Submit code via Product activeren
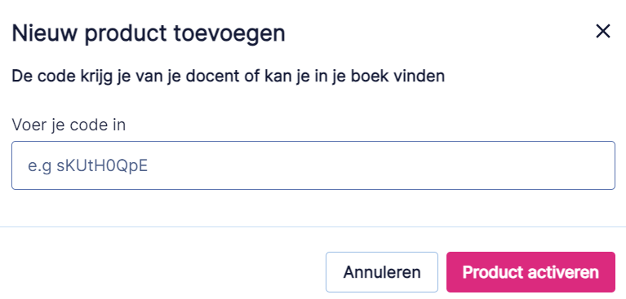The width and height of the screenshot is (626, 299). [x=531, y=272]
